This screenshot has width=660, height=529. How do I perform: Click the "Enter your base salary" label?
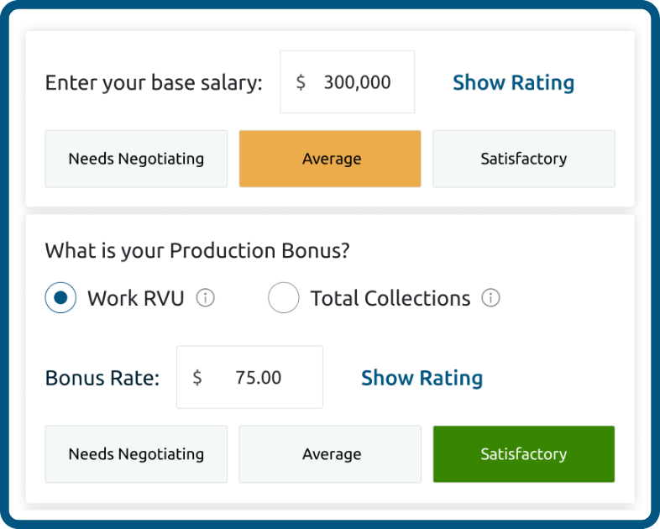tap(154, 82)
